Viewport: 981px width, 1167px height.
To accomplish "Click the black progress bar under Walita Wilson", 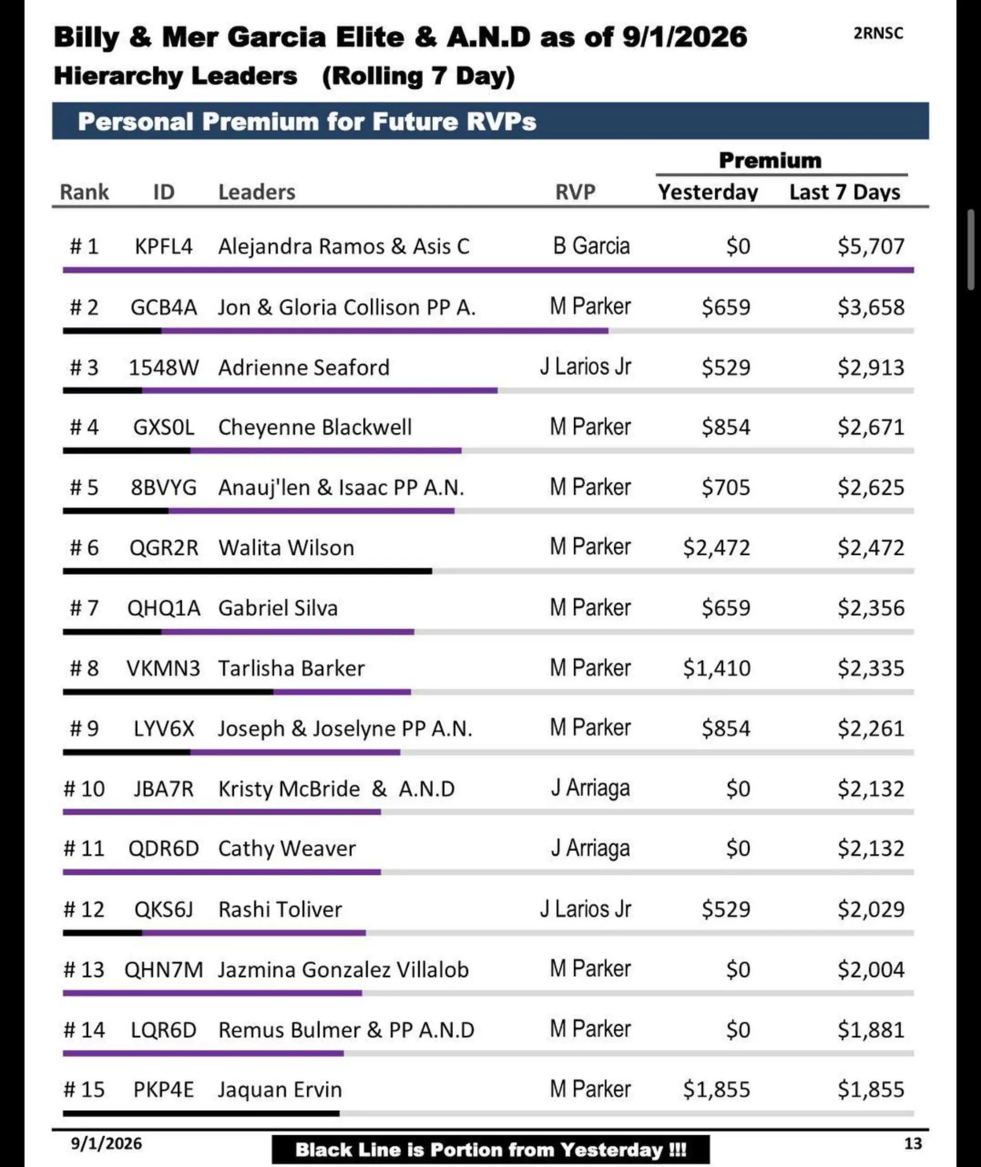I will click(x=247, y=571).
